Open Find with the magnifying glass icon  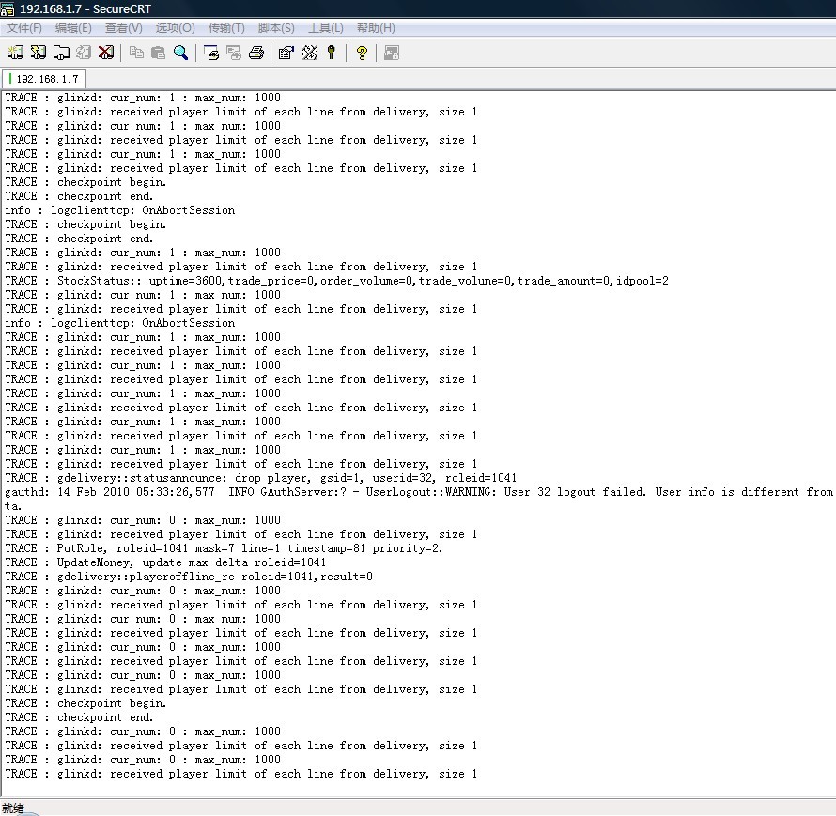[180, 53]
